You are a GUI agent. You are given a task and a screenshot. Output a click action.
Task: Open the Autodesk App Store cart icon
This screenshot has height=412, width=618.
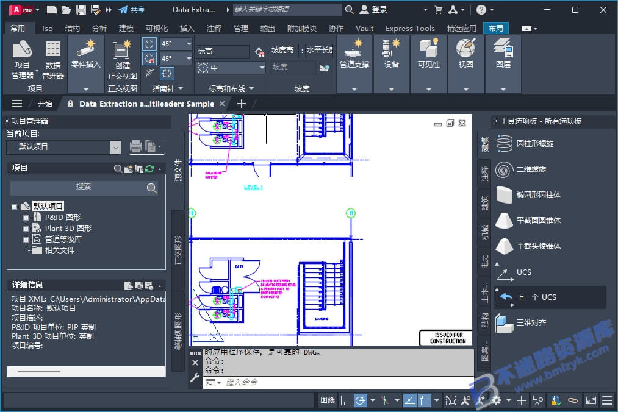tap(438, 10)
